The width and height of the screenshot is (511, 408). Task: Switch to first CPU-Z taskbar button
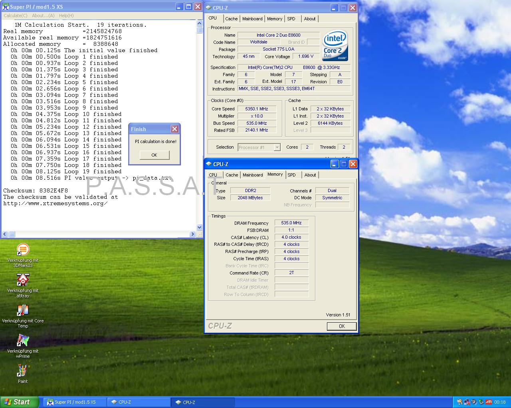(x=139, y=402)
